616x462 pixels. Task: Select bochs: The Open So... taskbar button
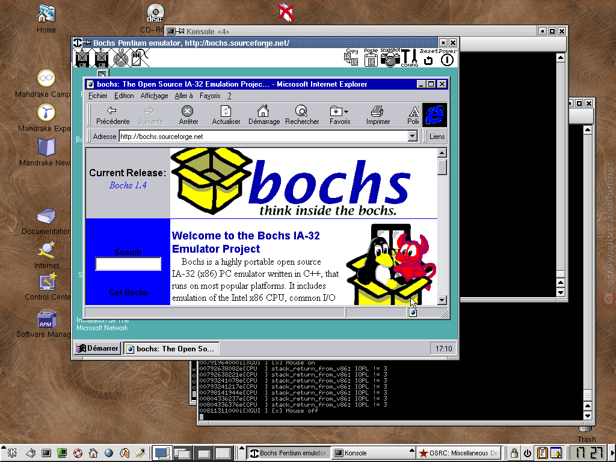171,349
